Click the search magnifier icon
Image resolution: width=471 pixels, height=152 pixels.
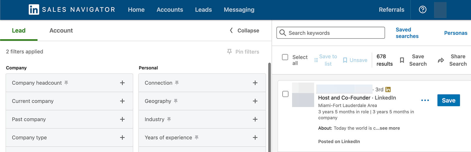(x=283, y=33)
